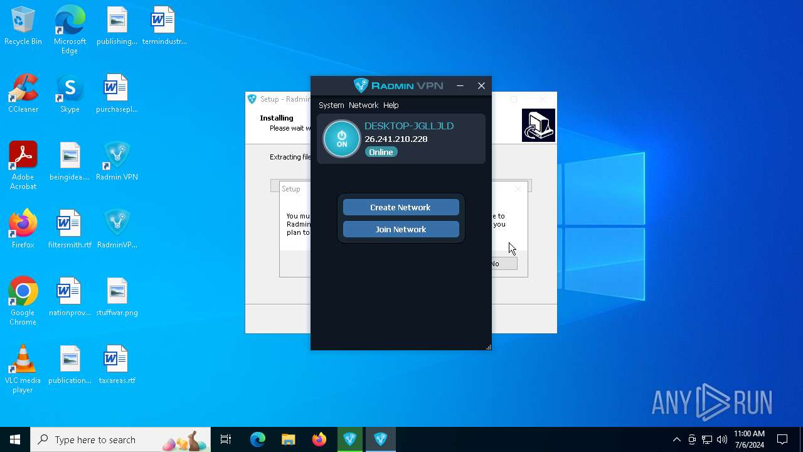Select the publication... image file icon

pyautogui.click(x=70, y=365)
